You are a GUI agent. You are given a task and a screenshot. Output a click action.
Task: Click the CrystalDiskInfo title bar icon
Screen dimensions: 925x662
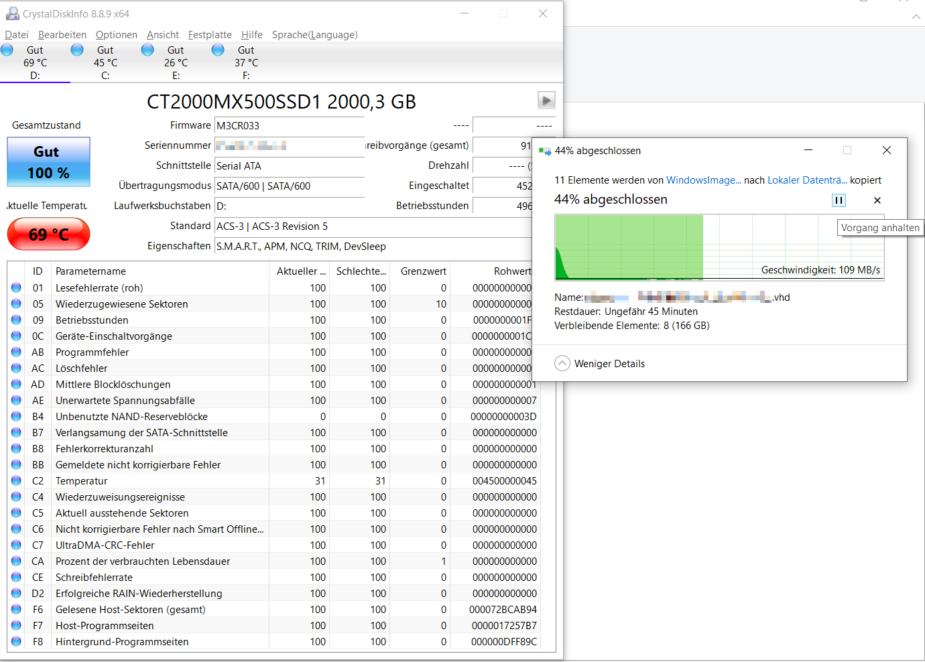click(12, 13)
